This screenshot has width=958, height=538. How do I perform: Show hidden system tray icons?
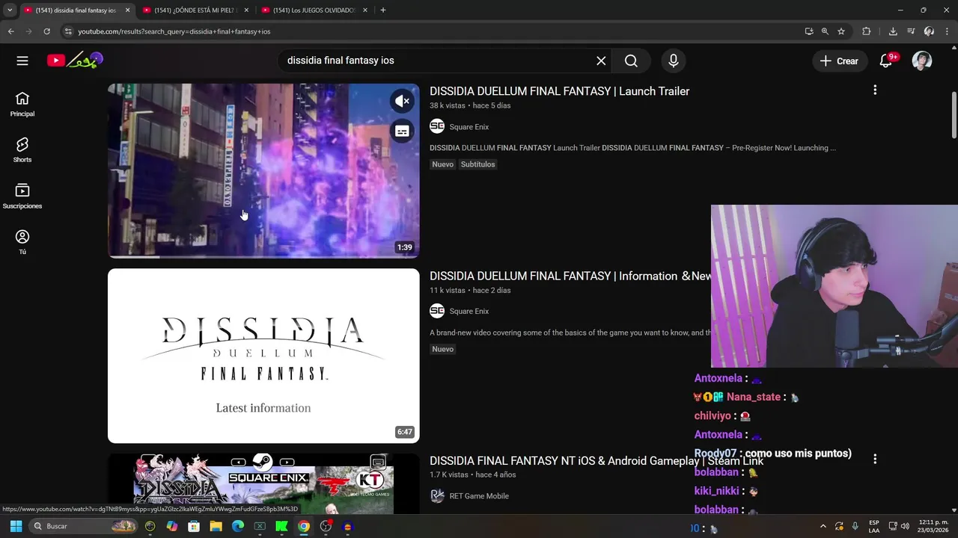click(823, 526)
